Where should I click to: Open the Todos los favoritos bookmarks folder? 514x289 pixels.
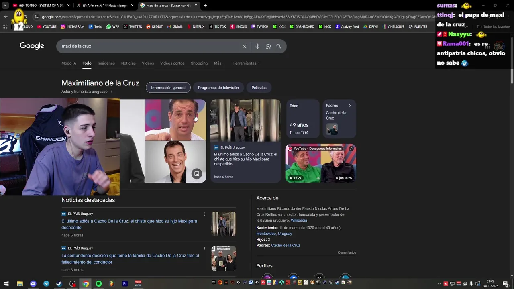point(494,27)
